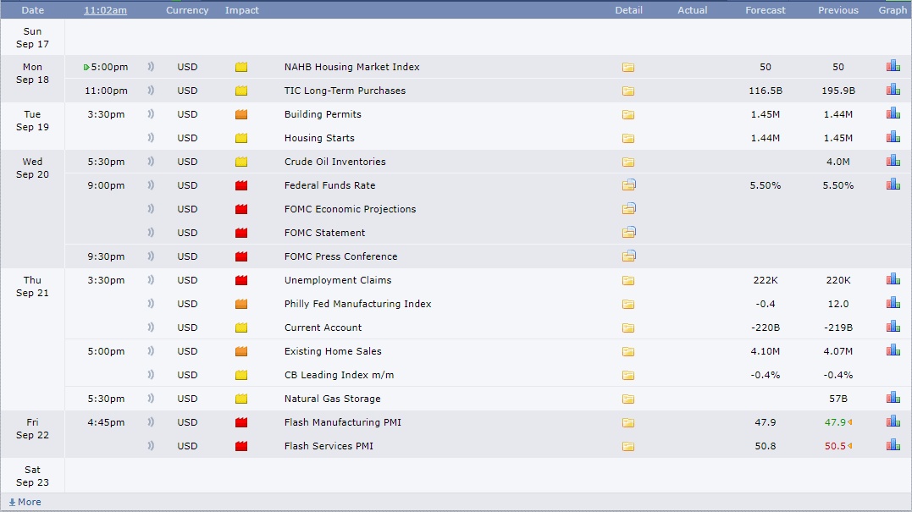The width and height of the screenshot is (912, 512).
Task: Open detail folder for Federal Funds Rate
Action: pyautogui.click(x=628, y=185)
